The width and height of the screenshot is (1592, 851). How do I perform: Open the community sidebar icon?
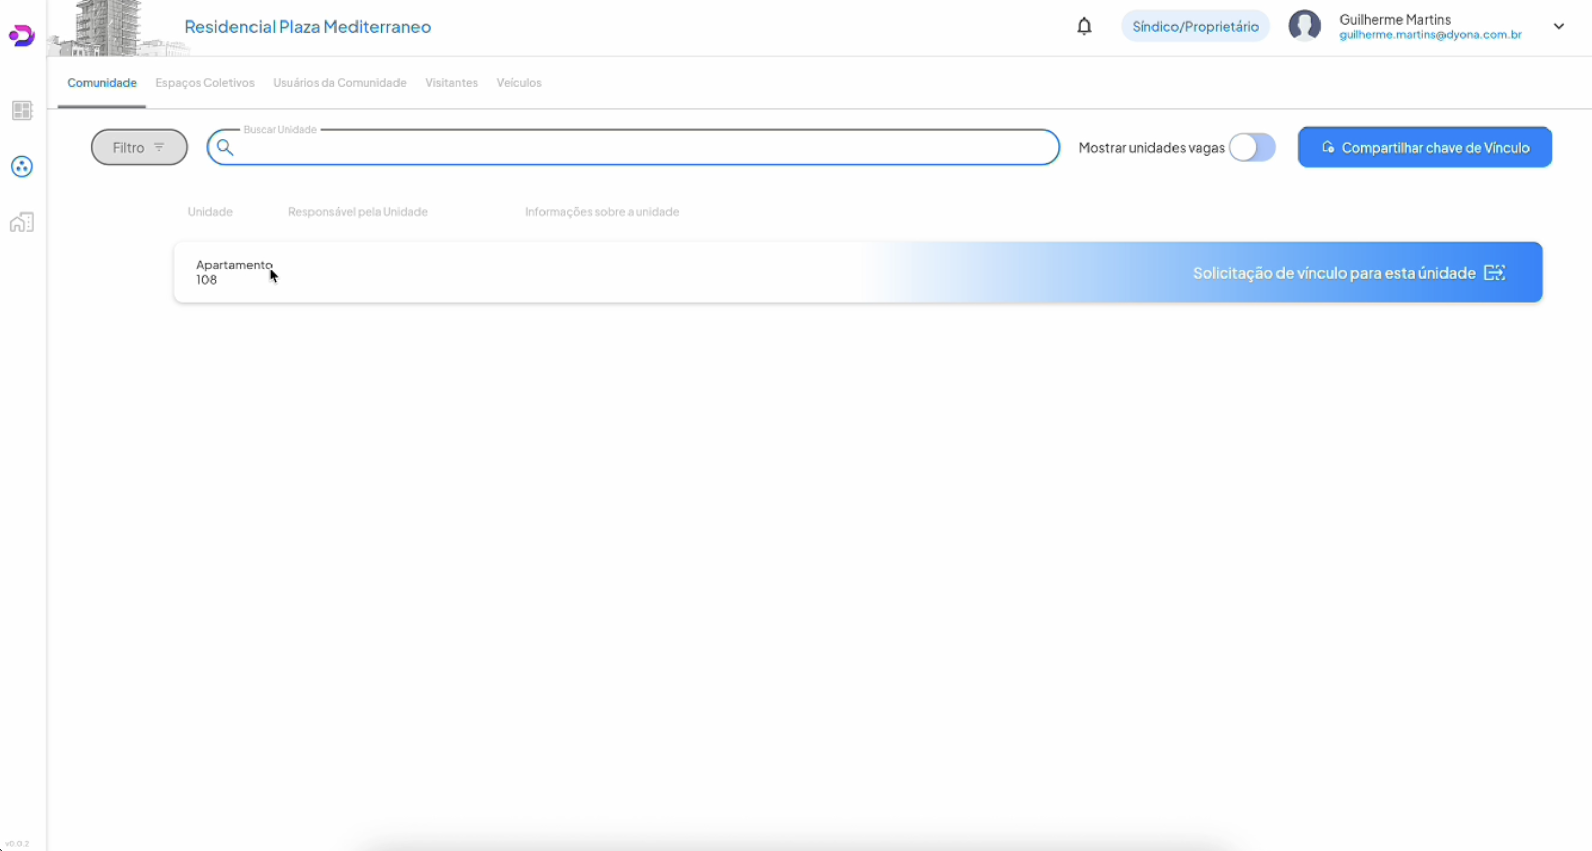pos(22,166)
